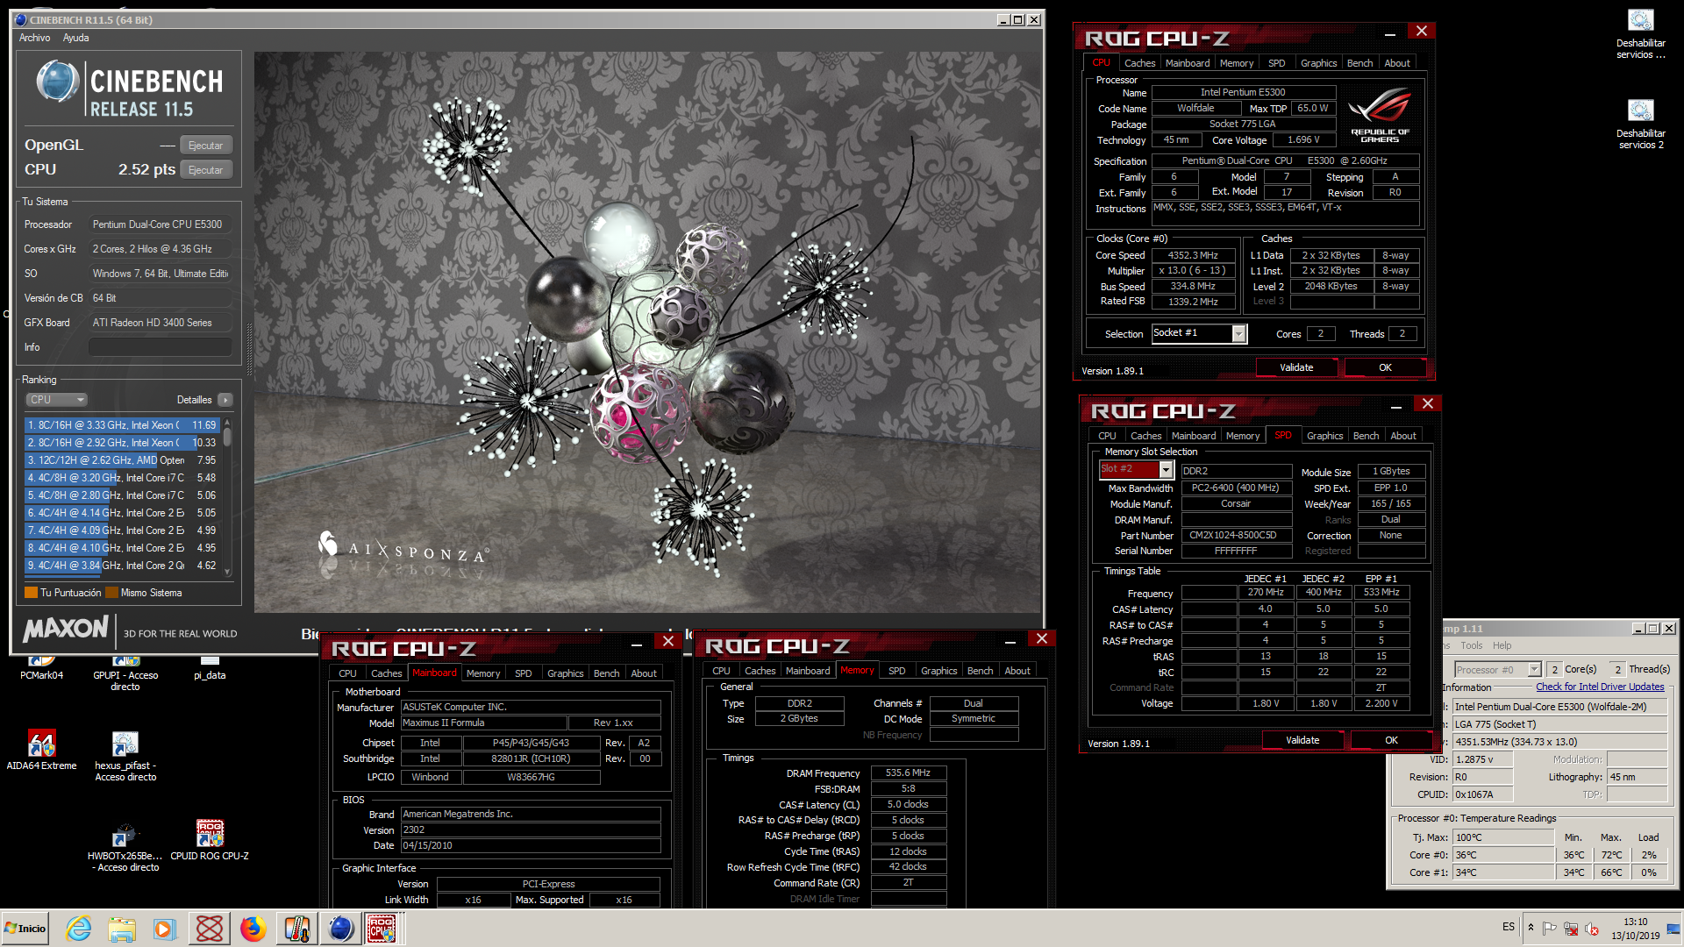Click OK in the SPD window
This screenshot has height=947, width=1684.
tap(1390, 740)
